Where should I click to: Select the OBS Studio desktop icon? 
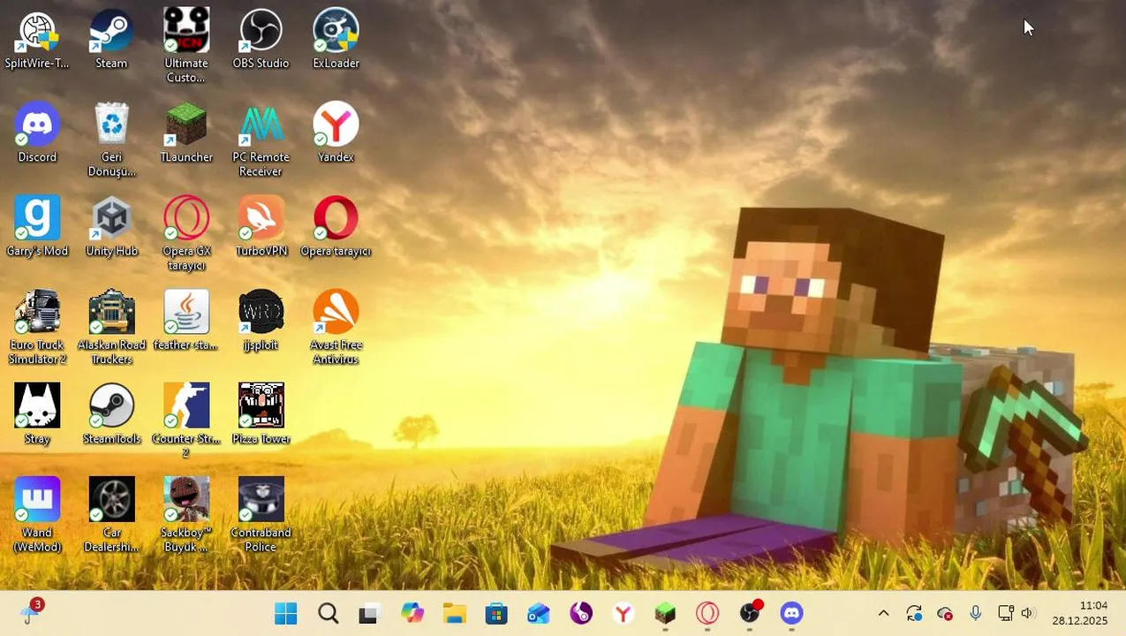261,39
